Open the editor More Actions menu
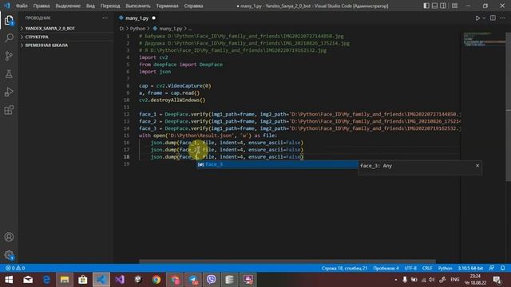 (502, 18)
